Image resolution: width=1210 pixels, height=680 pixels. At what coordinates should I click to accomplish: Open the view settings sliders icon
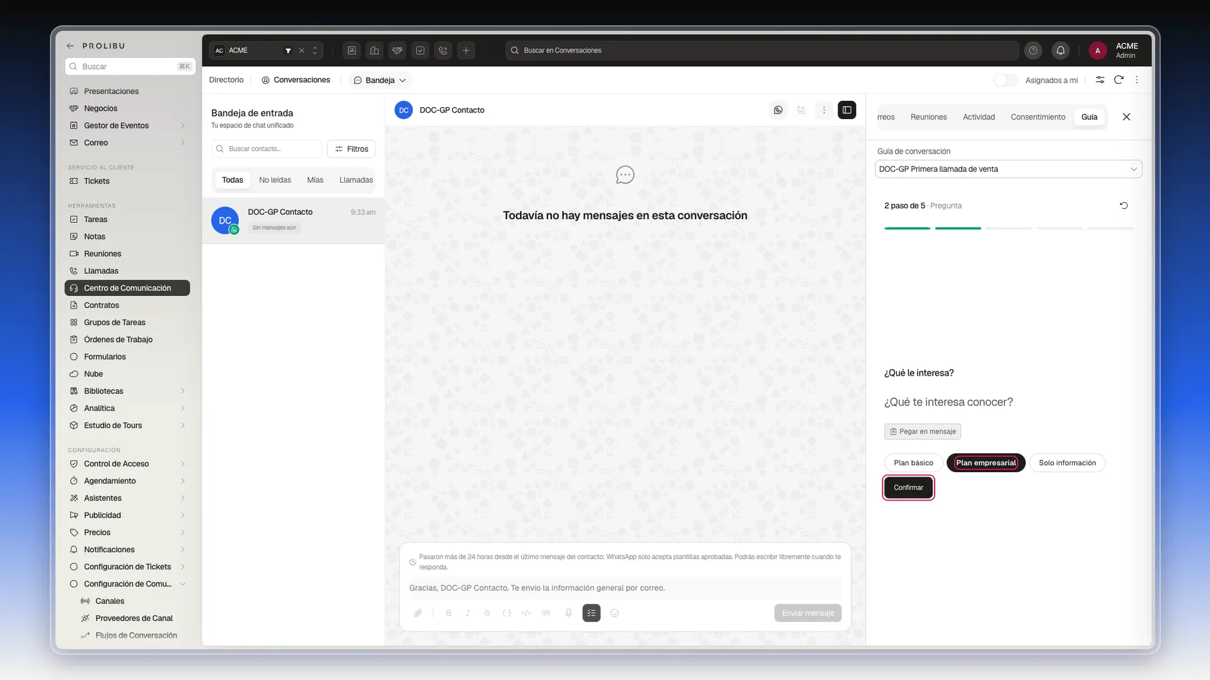click(1100, 80)
